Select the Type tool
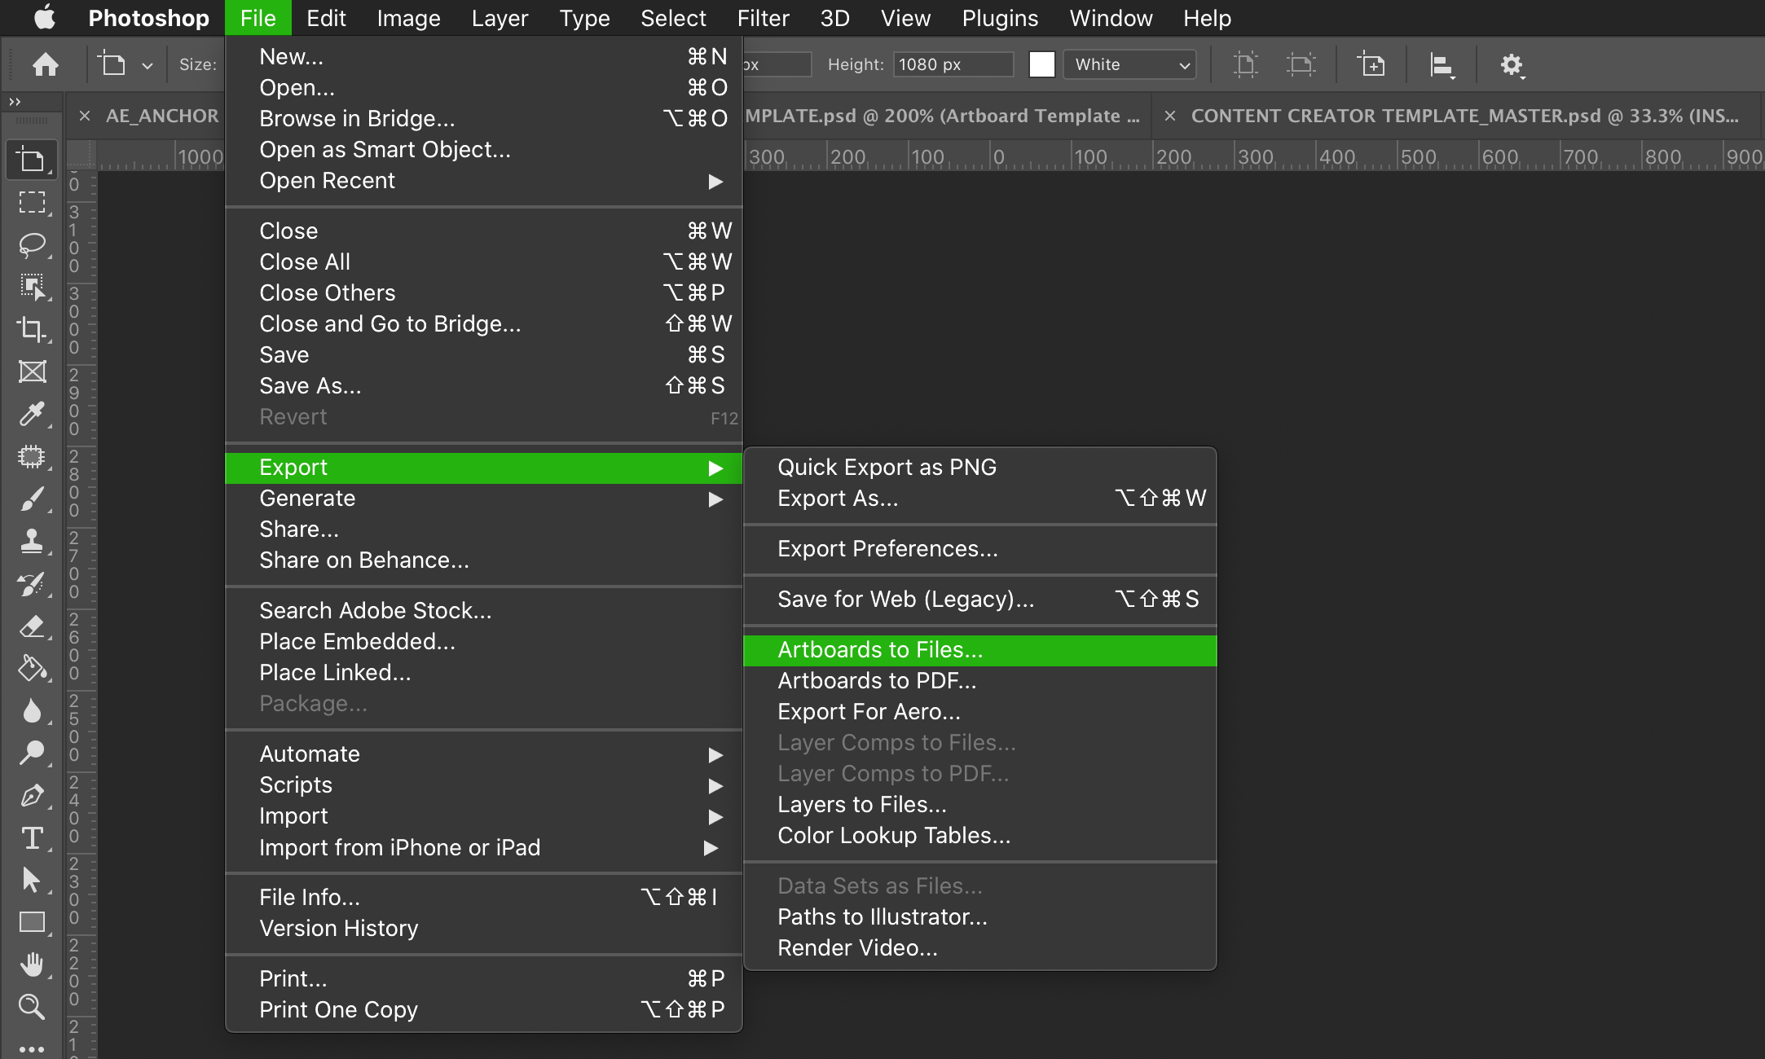 [x=32, y=837]
